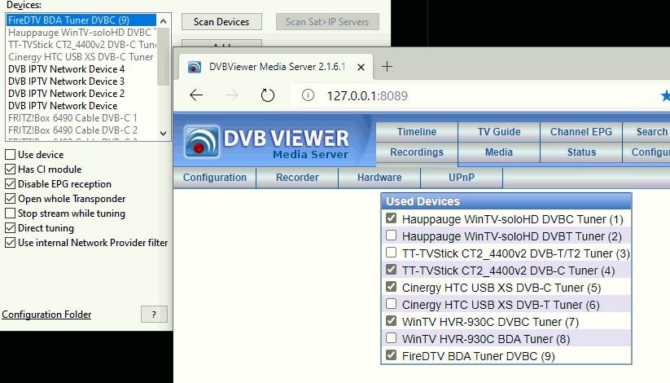
Task: Switch to the Recordings tab
Action: point(416,152)
